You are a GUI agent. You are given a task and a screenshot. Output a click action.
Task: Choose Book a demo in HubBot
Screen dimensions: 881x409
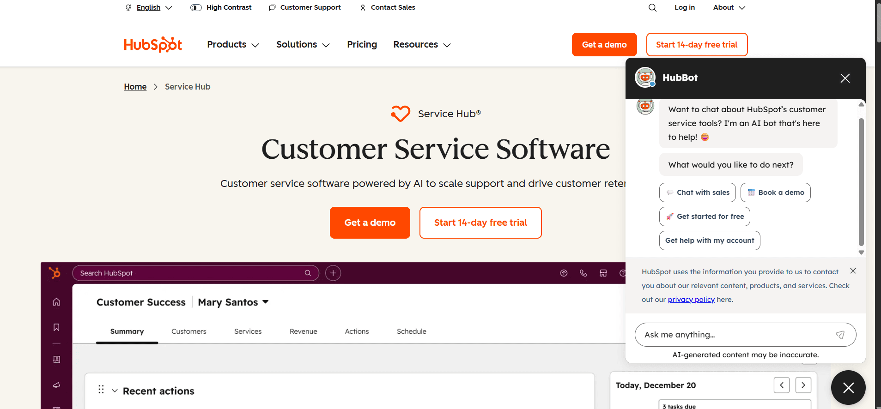pyautogui.click(x=776, y=192)
